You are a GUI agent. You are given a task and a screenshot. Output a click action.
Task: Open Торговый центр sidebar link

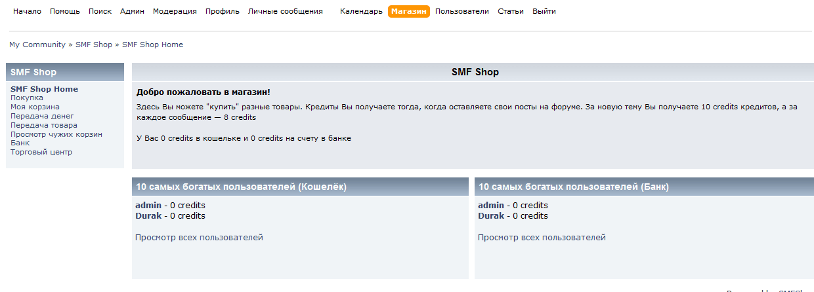click(41, 152)
